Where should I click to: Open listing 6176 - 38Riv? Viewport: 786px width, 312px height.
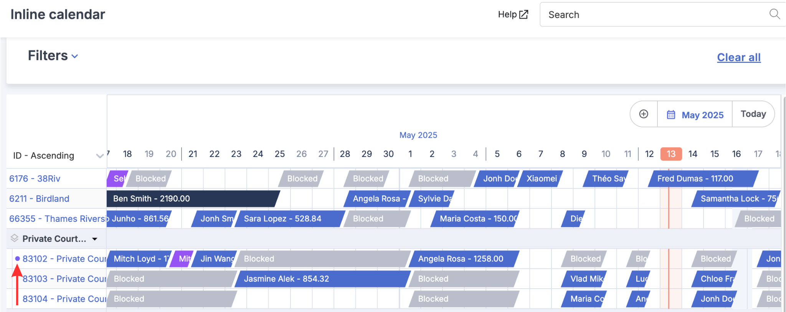(35, 178)
